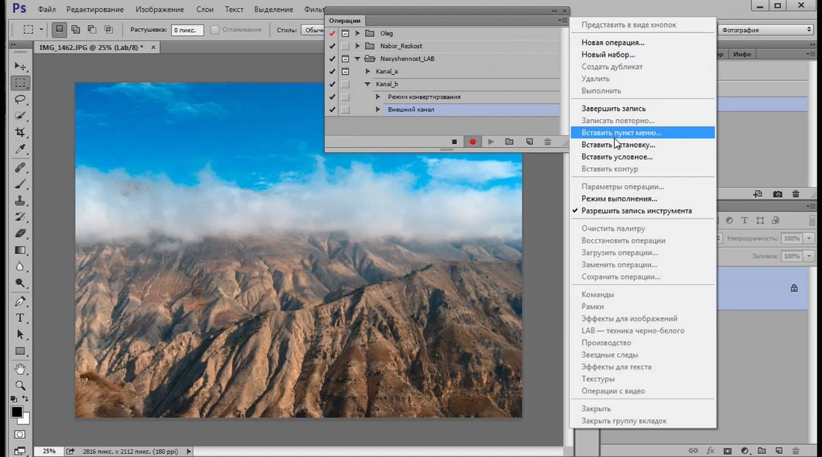
Task: Click the red Record button in Actions panel
Action: 472,142
